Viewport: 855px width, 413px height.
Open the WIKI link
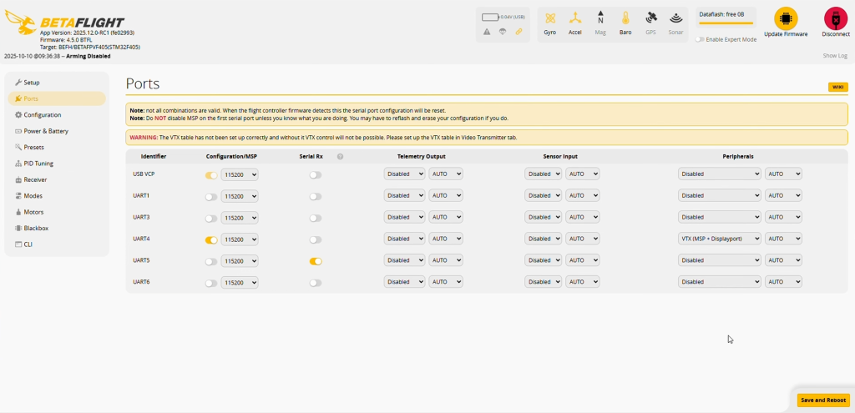tap(837, 87)
